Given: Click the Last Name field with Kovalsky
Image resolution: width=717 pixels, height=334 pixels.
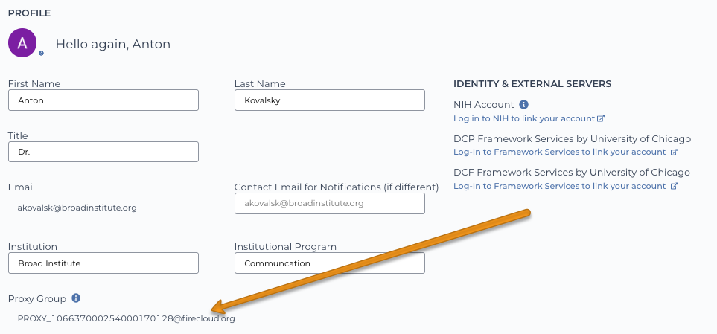Looking at the screenshot, I should click(x=330, y=100).
